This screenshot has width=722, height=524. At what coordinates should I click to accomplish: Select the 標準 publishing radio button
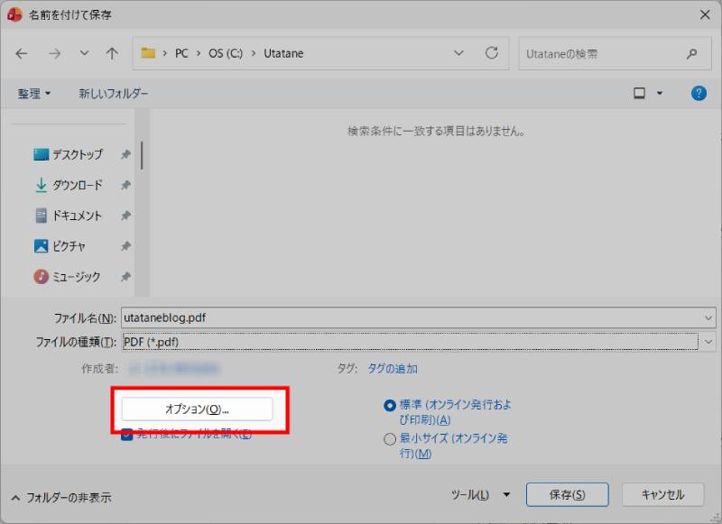coord(389,404)
